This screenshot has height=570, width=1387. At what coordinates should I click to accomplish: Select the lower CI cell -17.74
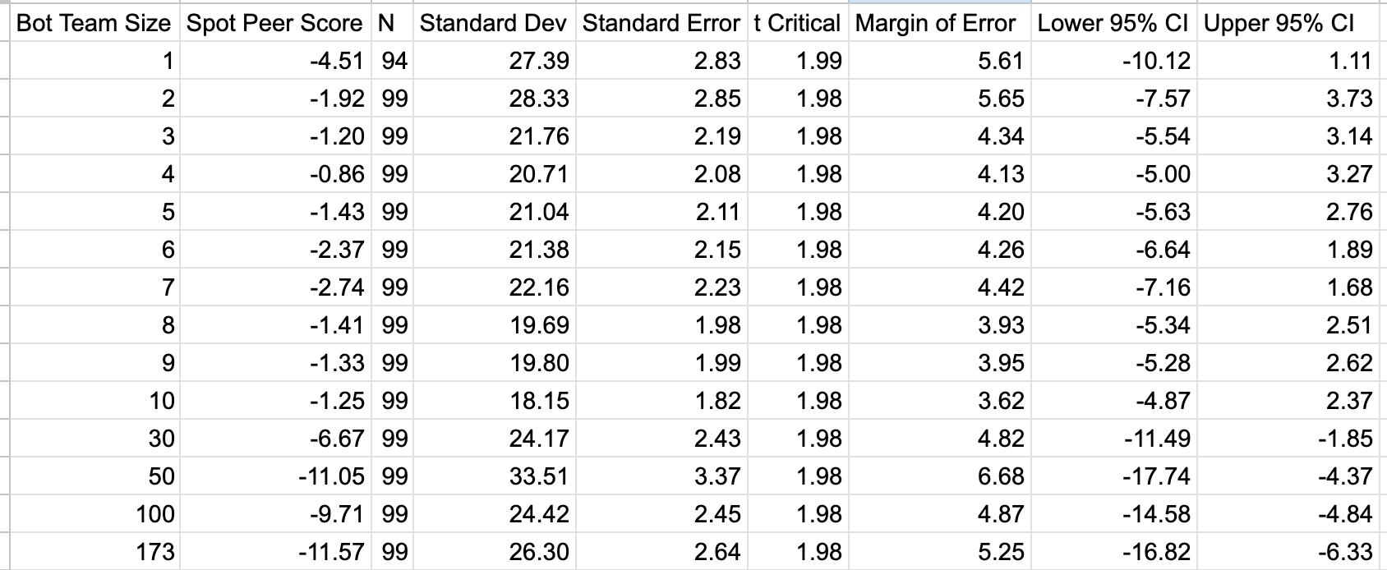1113,476
